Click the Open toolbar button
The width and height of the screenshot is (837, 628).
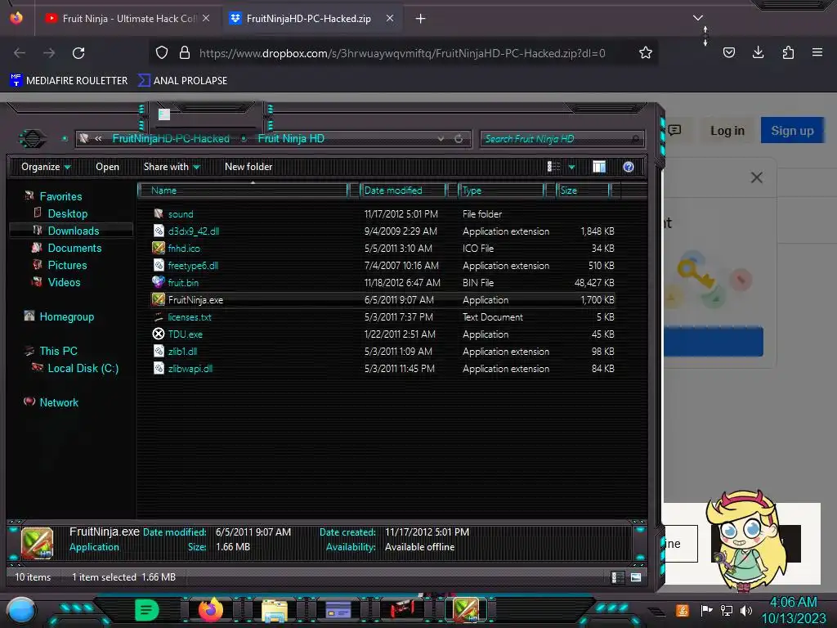tap(107, 167)
